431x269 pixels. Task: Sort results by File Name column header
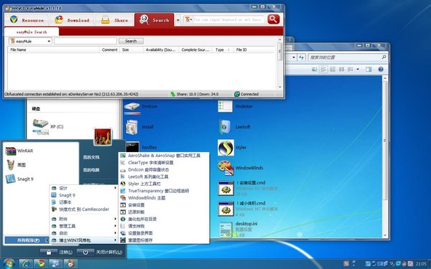click(54, 49)
